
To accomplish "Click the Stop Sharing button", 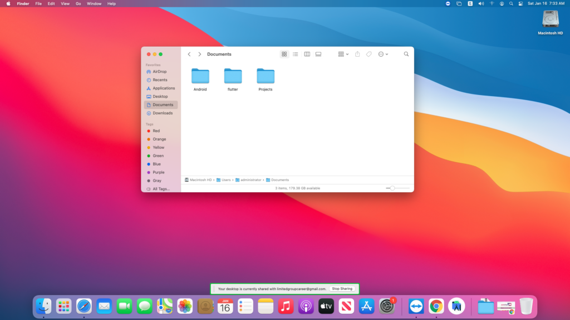I will click(342, 289).
